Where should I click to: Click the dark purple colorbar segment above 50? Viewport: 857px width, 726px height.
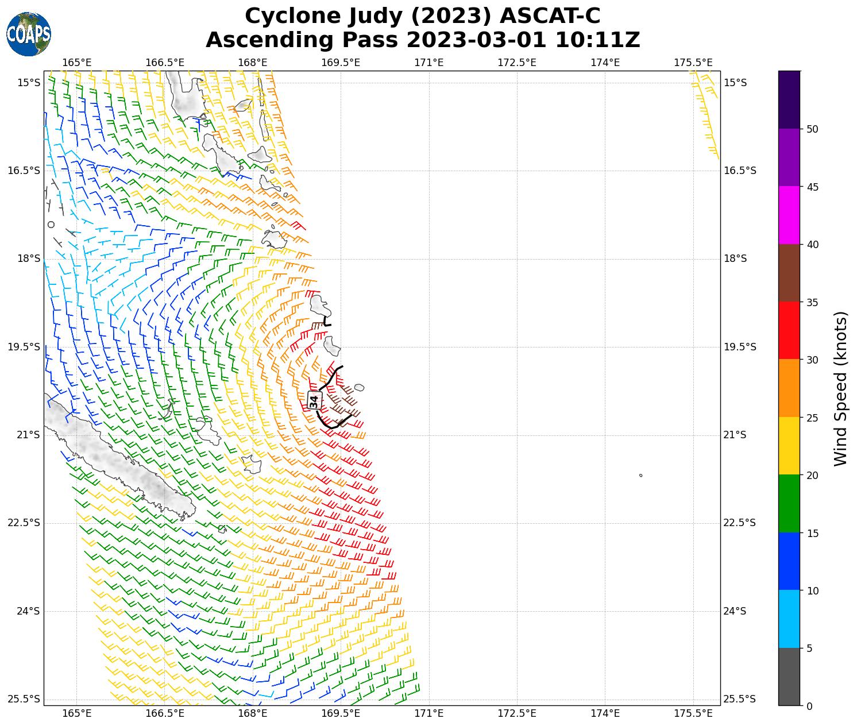(789, 99)
